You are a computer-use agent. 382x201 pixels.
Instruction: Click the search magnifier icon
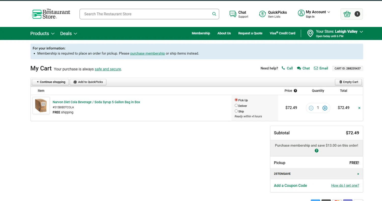point(214,14)
